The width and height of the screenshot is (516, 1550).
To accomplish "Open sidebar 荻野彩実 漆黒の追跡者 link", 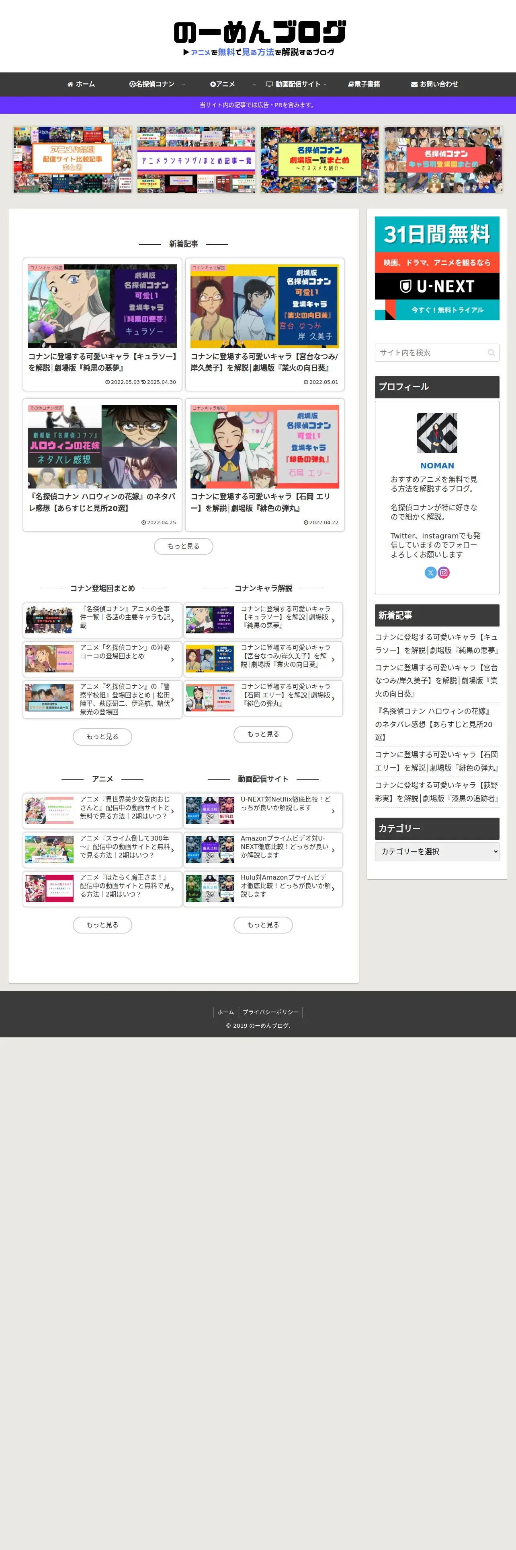I will tap(437, 792).
